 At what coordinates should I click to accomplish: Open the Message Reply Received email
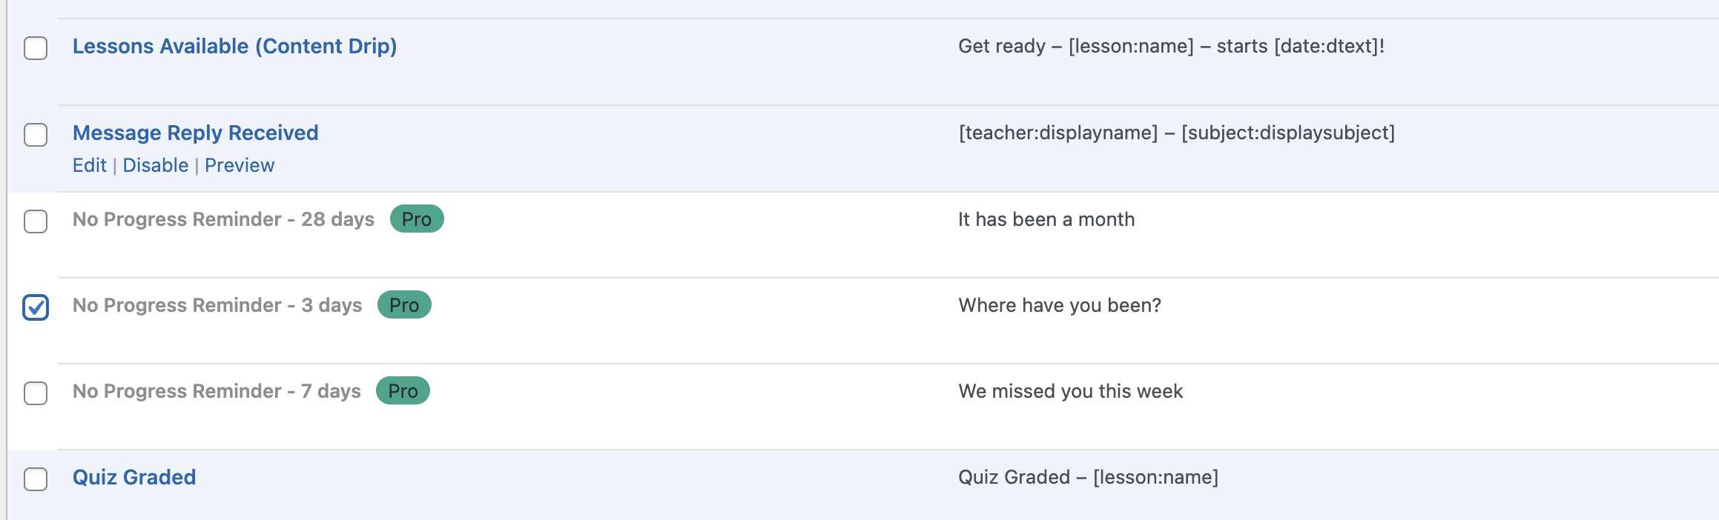tap(195, 133)
